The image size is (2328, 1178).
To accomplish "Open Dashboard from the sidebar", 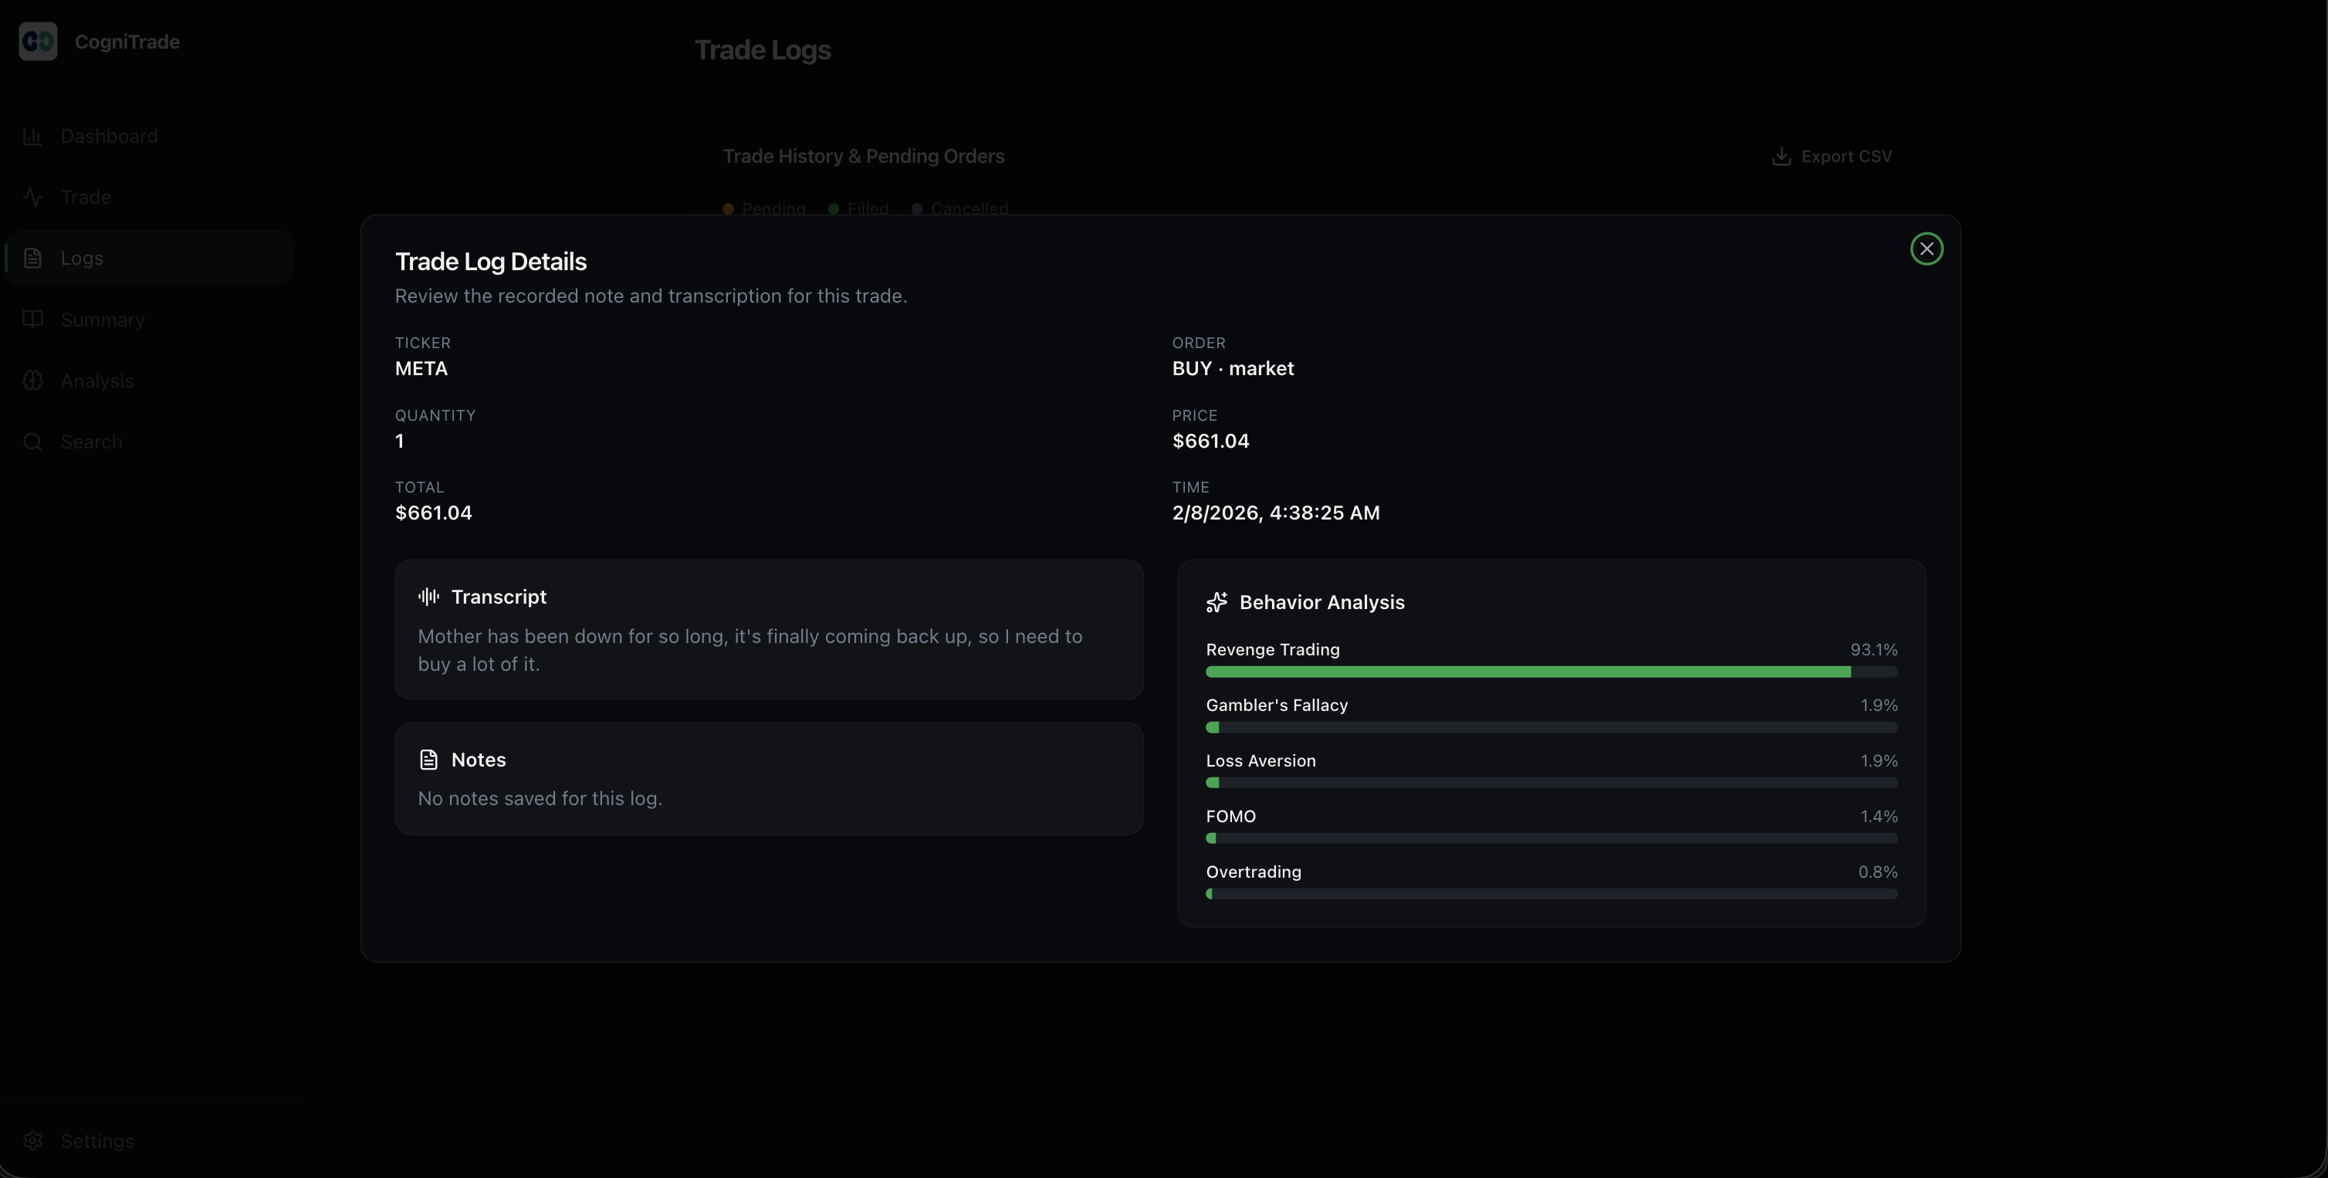I will (x=108, y=137).
